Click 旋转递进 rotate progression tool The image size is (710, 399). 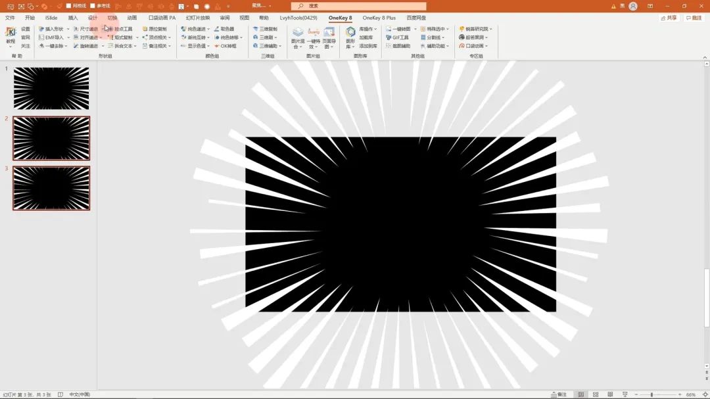tap(86, 46)
